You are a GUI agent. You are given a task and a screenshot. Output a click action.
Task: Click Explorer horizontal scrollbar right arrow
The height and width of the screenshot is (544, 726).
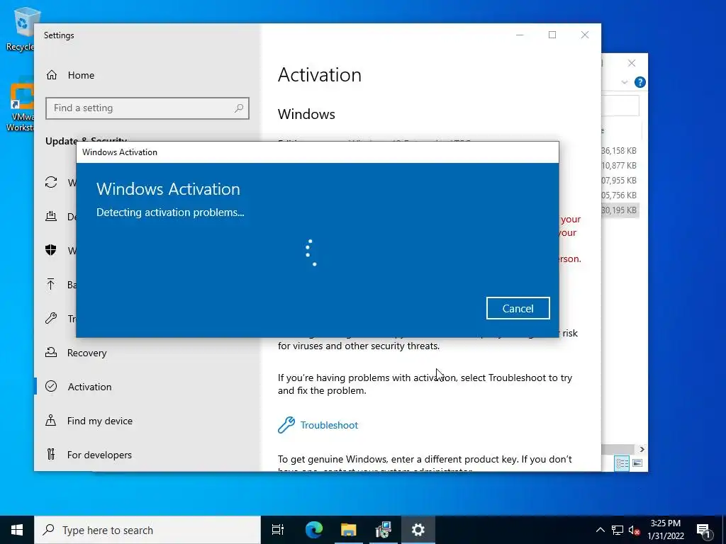coord(642,449)
